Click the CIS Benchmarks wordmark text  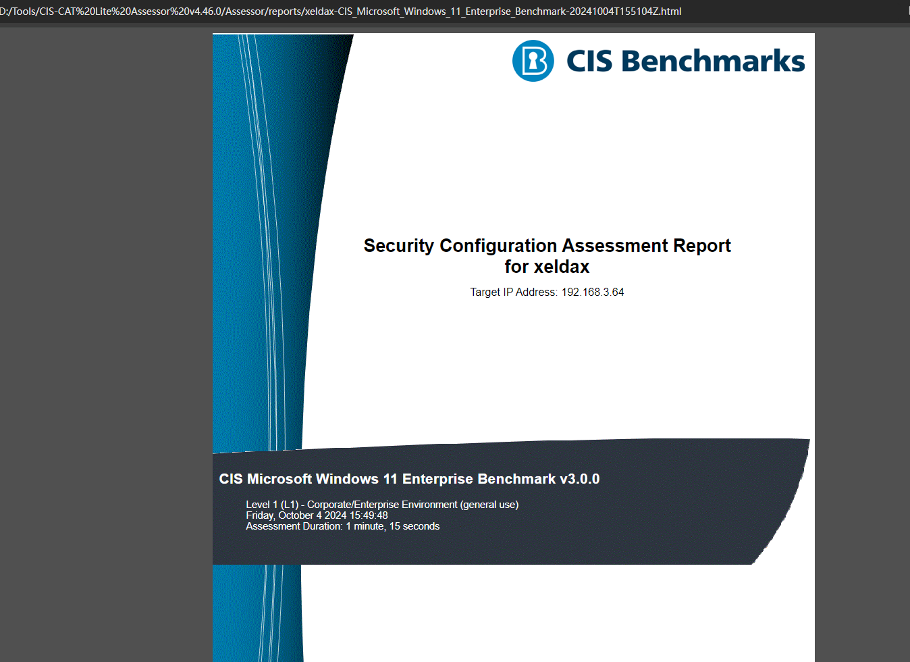[685, 61]
